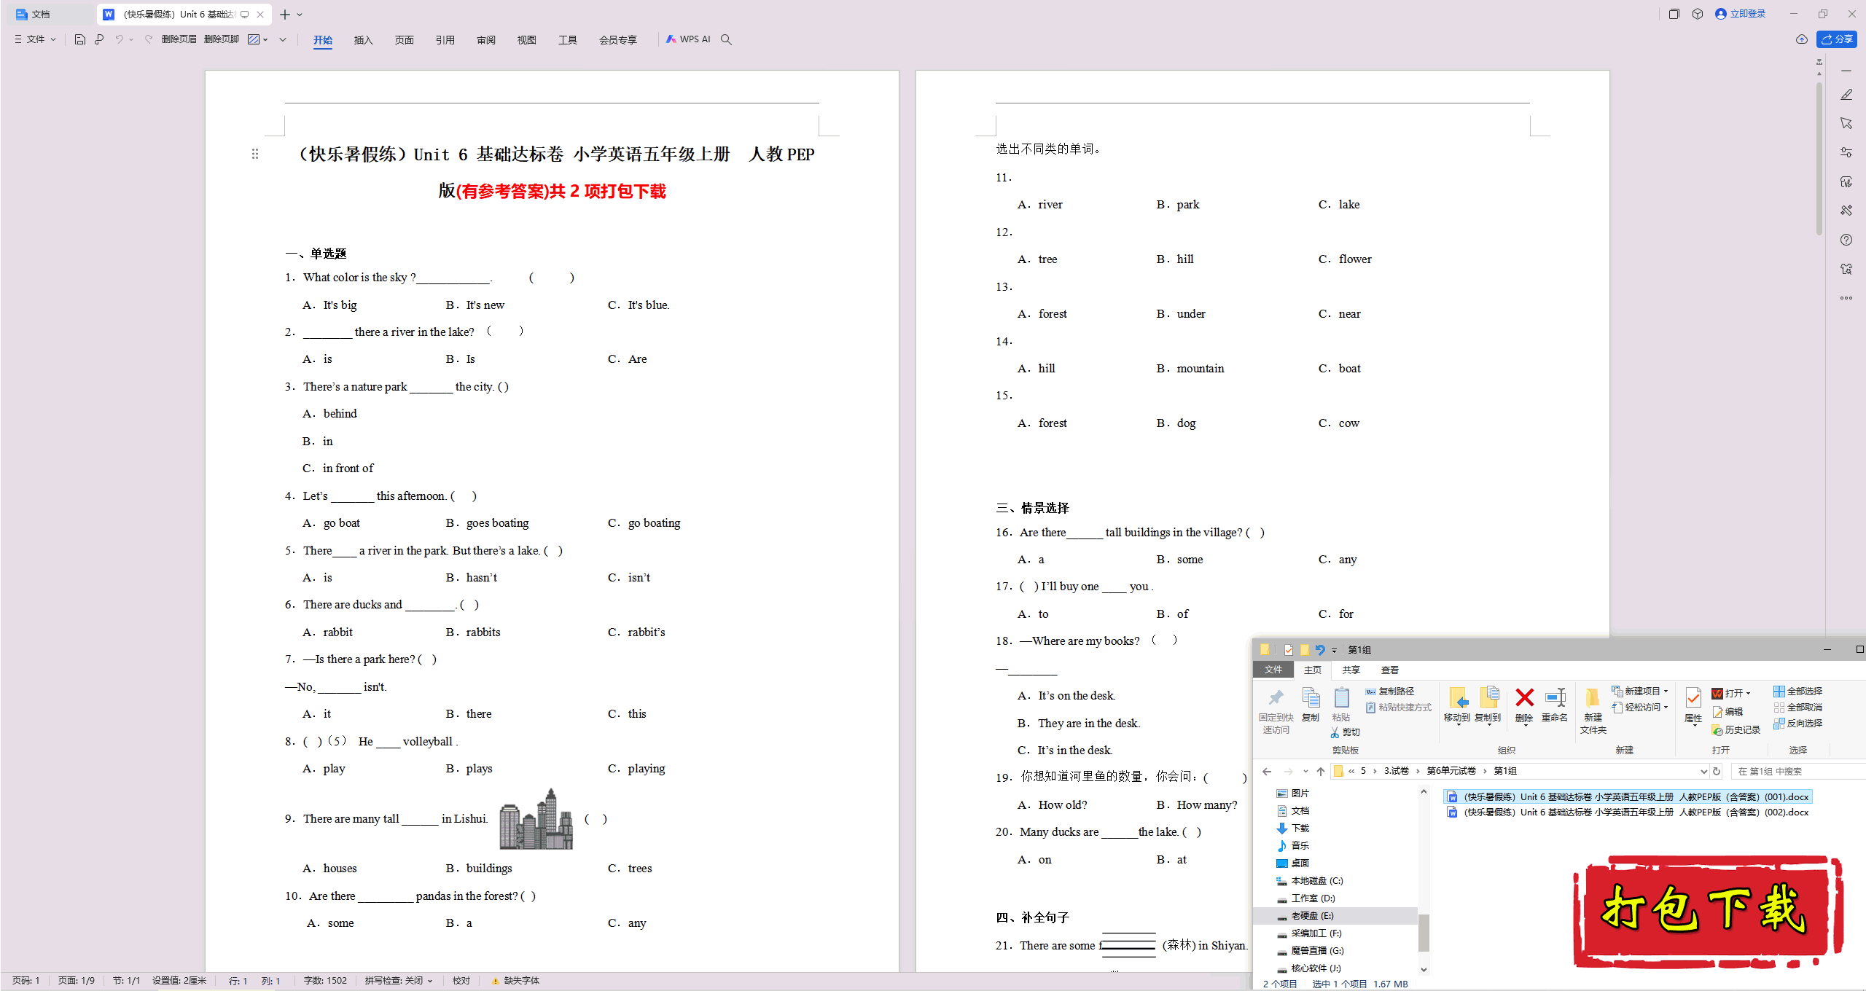Click the cloud upload icon
Viewport: 1866px width, 991px height.
1801,39
